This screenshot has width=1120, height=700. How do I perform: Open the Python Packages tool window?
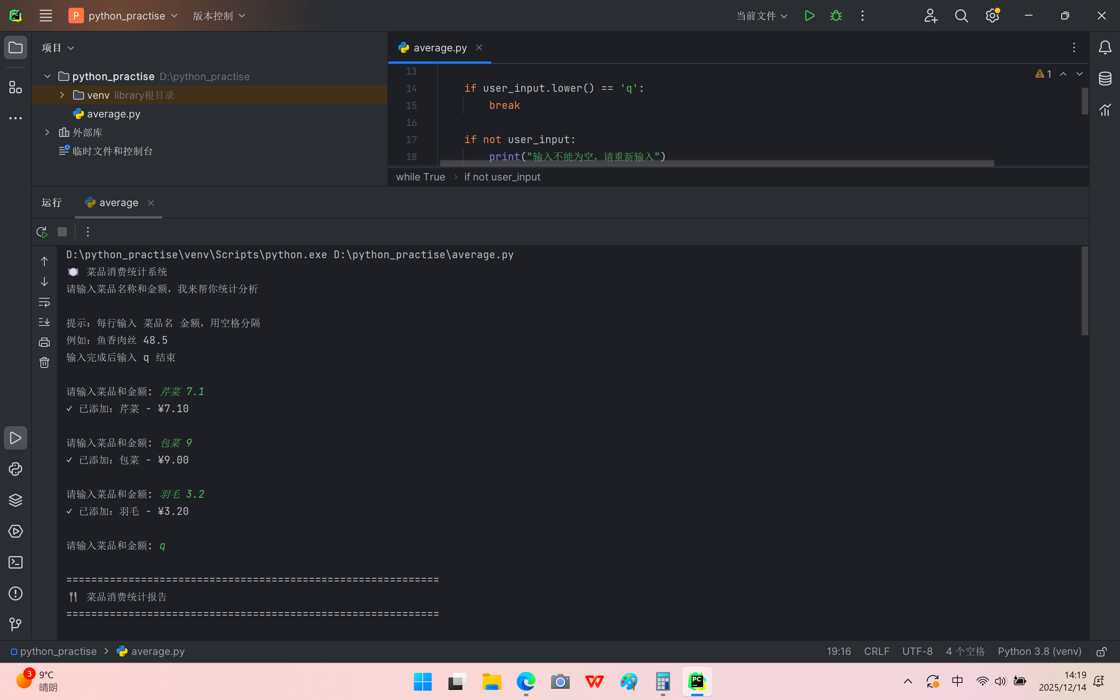tap(15, 500)
